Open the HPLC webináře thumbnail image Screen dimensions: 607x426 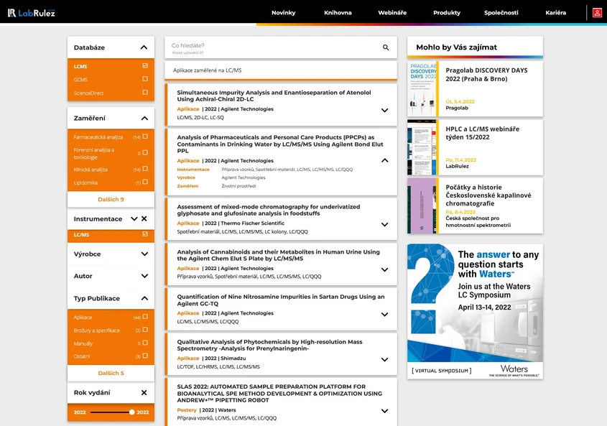tap(422, 147)
